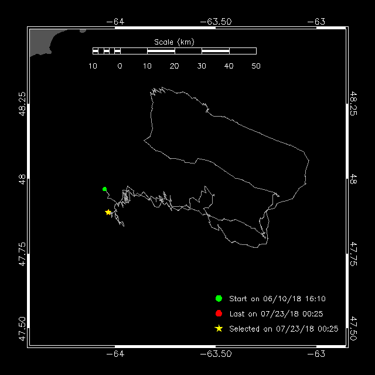Image resolution: width=375 pixels, height=375 pixels.
Task: Click the yellow star in the legend
Action: [219, 329]
